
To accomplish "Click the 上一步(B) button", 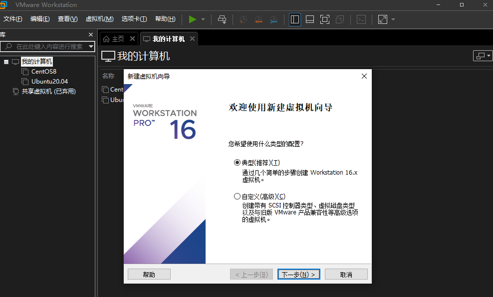I will 251,275.
